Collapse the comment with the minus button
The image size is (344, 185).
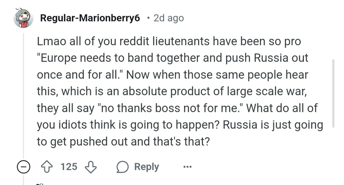click(x=24, y=167)
